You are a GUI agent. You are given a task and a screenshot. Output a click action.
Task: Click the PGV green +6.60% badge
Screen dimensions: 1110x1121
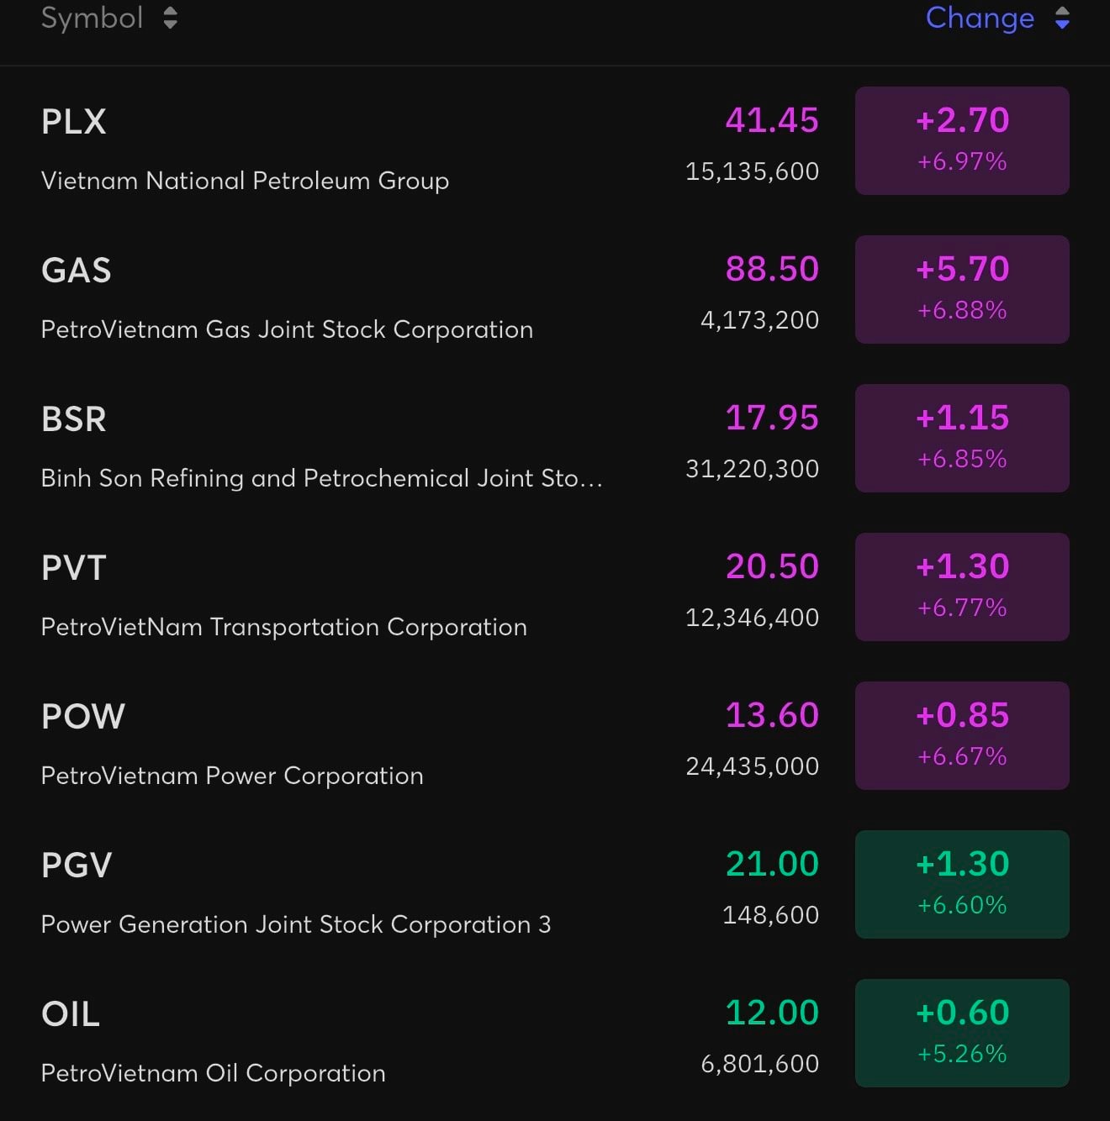pos(961,906)
